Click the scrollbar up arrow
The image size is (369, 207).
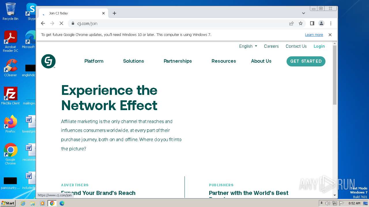coord(334,43)
